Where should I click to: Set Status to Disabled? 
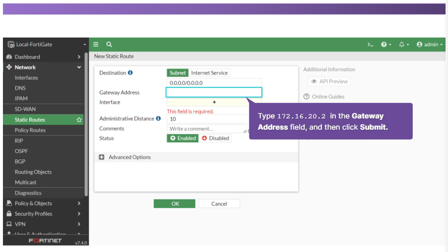click(x=215, y=138)
